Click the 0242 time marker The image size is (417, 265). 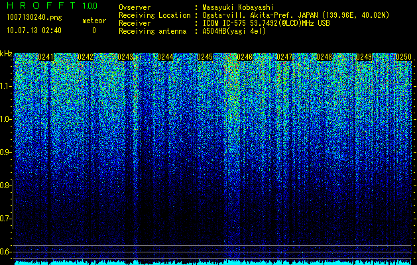[86, 57]
